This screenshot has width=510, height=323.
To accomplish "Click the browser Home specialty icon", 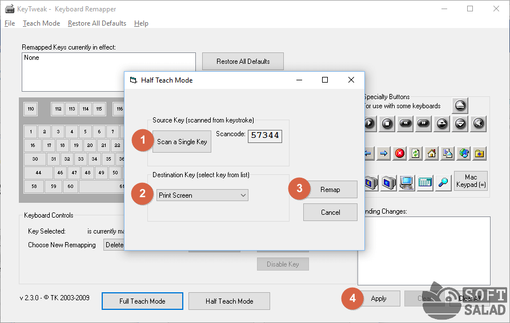I will (432, 153).
